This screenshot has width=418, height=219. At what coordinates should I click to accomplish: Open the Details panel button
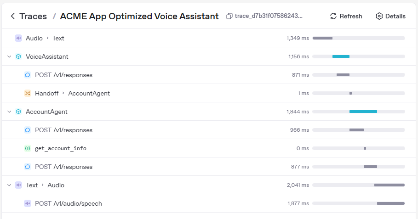tap(390, 16)
